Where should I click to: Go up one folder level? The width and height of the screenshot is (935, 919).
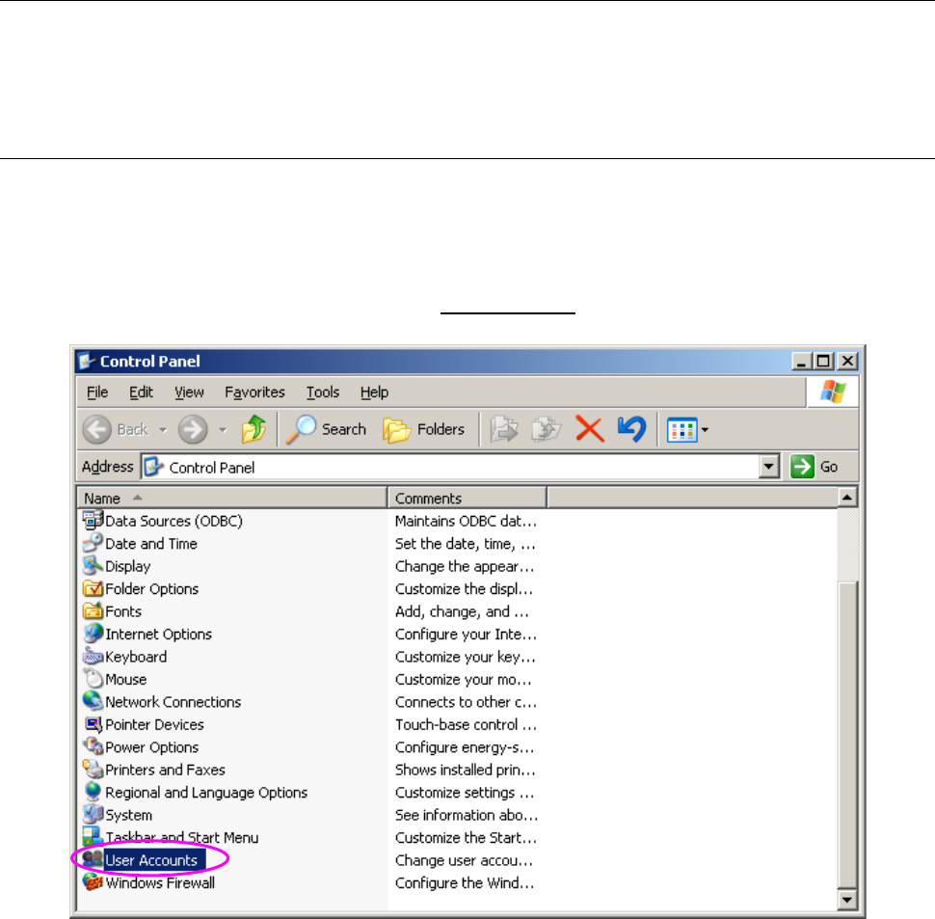coord(254,429)
